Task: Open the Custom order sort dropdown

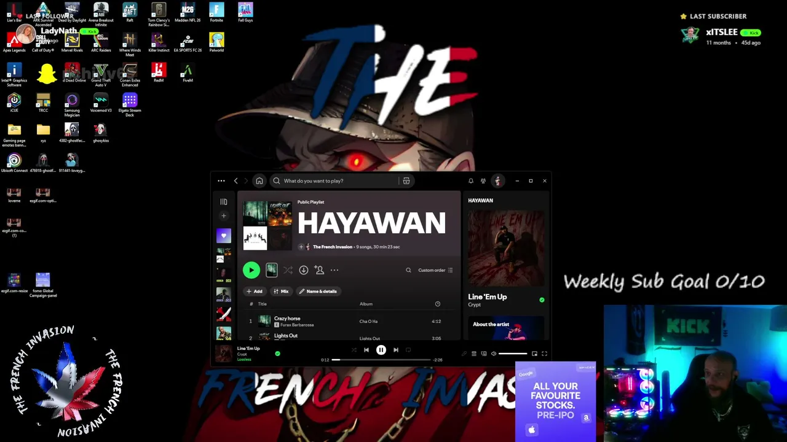Action: coord(435,270)
